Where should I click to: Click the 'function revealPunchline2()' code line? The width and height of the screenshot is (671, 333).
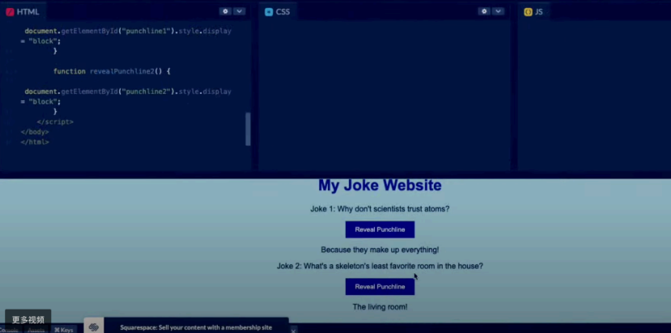[x=113, y=71]
